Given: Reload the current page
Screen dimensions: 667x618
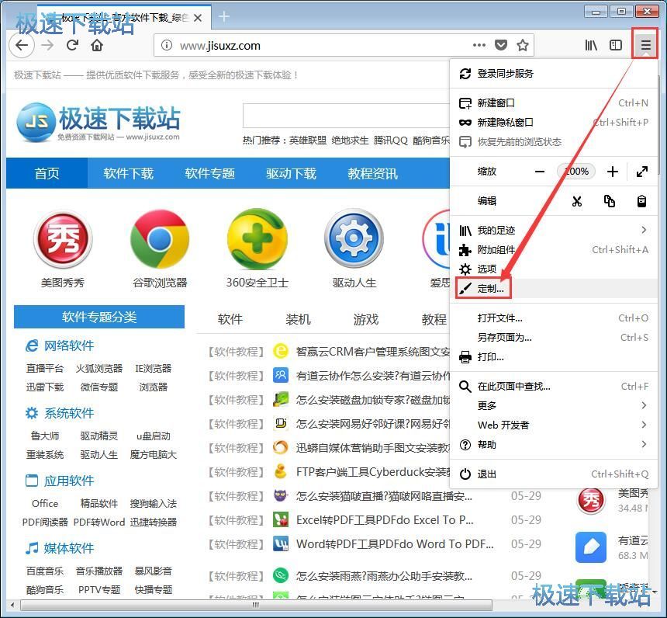Looking at the screenshot, I should tap(72, 45).
